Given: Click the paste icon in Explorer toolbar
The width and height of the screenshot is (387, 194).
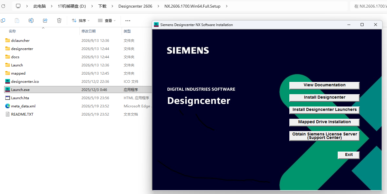Looking at the screenshot, I should (x=17, y=20).
